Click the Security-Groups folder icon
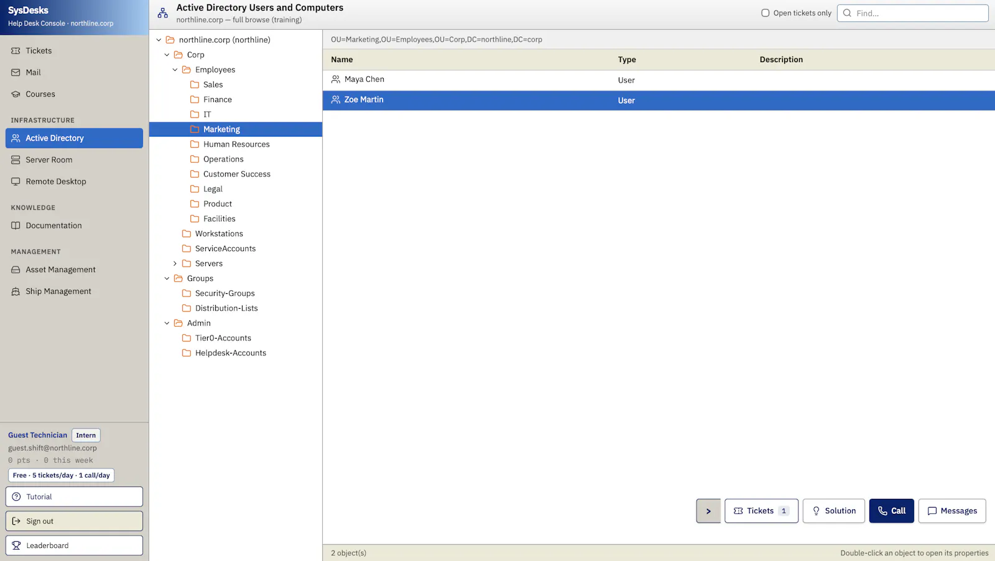Screen dimensions: 995x561 [x=187, y=293]
